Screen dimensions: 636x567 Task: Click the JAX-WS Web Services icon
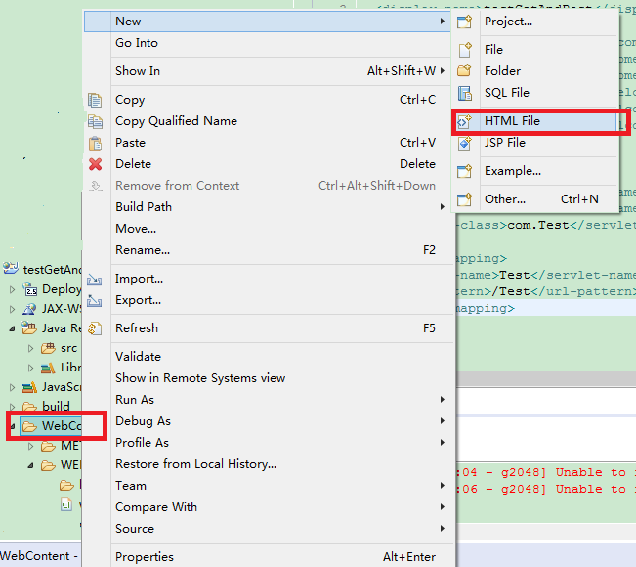29,309
